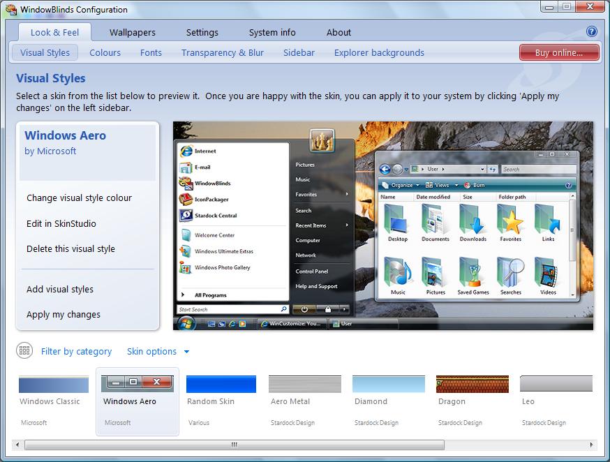
Task: Open the Fonts section
Action: [151, 52]
